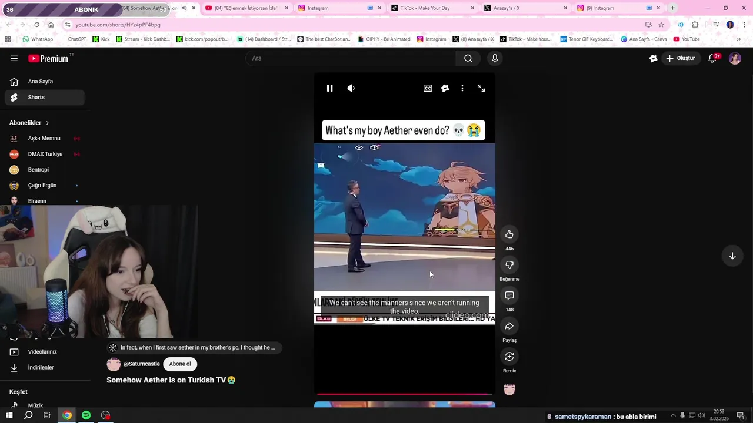The height and width of the screenshot is (423, 753).
Task: Open WhatsApp bookmark
Action: pyautogui.click(x=38, y=39)
